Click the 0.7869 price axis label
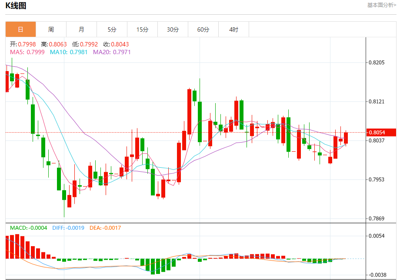Image resolution: width=400 pixels, height=280 pixels. click(377, 218)
